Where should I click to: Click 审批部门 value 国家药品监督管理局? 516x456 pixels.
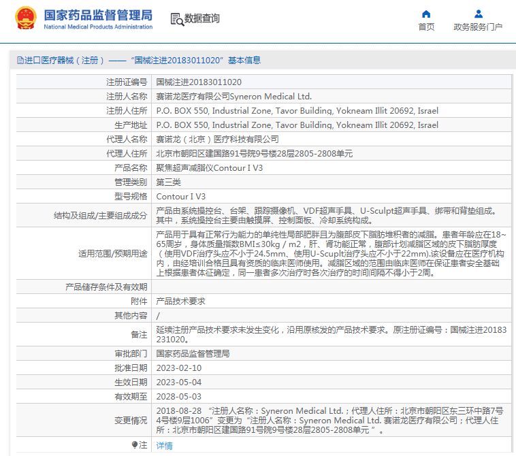pos(193,354)
